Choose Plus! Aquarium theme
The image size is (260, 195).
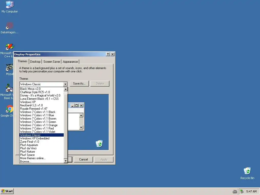42,145
